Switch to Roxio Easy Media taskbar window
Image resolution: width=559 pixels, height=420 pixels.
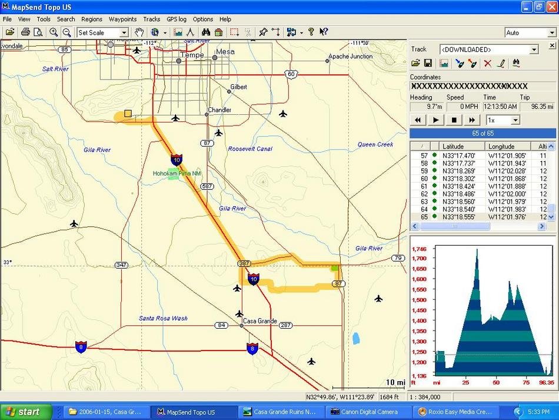(456, 412)
